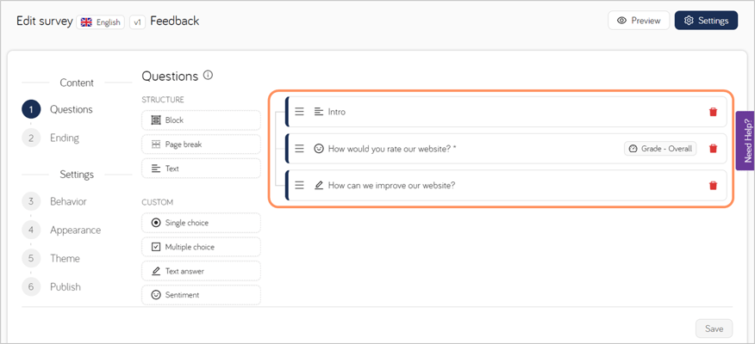Image resolution: width=755 pixels, height=344 pixels.
Task: Add a Text answer question
Action: [200, 271]
